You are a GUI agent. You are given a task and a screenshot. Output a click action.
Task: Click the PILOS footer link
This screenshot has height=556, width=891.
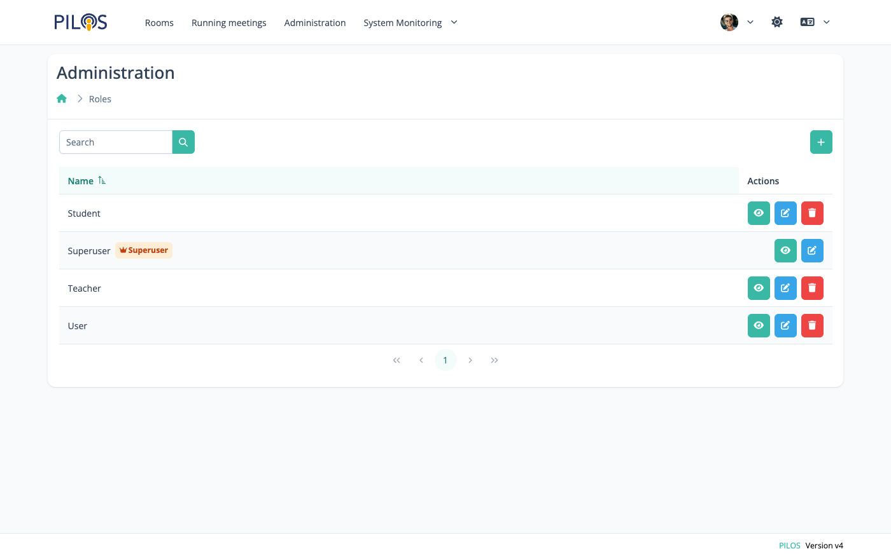(x=789, y=546)
